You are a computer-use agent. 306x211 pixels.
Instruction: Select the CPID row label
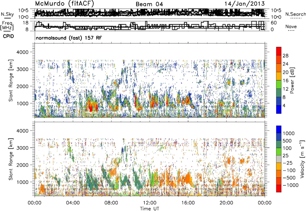coord(8,36)
